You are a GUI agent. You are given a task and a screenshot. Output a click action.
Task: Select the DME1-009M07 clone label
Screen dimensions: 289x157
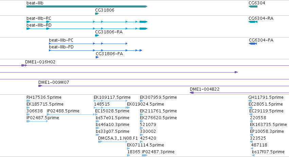click(x=54, y=82)
